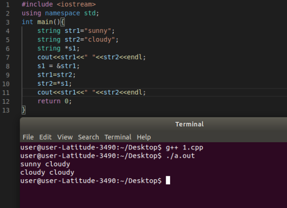Click the terminal cursor at last prompt

tap(168, 180)
